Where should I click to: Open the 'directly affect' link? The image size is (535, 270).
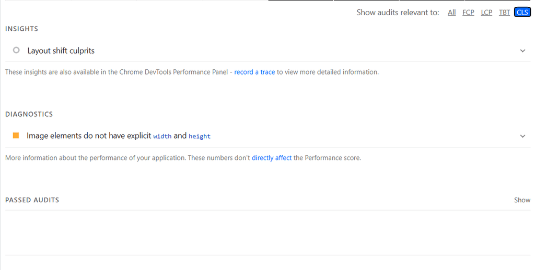[x=272, y=158]
